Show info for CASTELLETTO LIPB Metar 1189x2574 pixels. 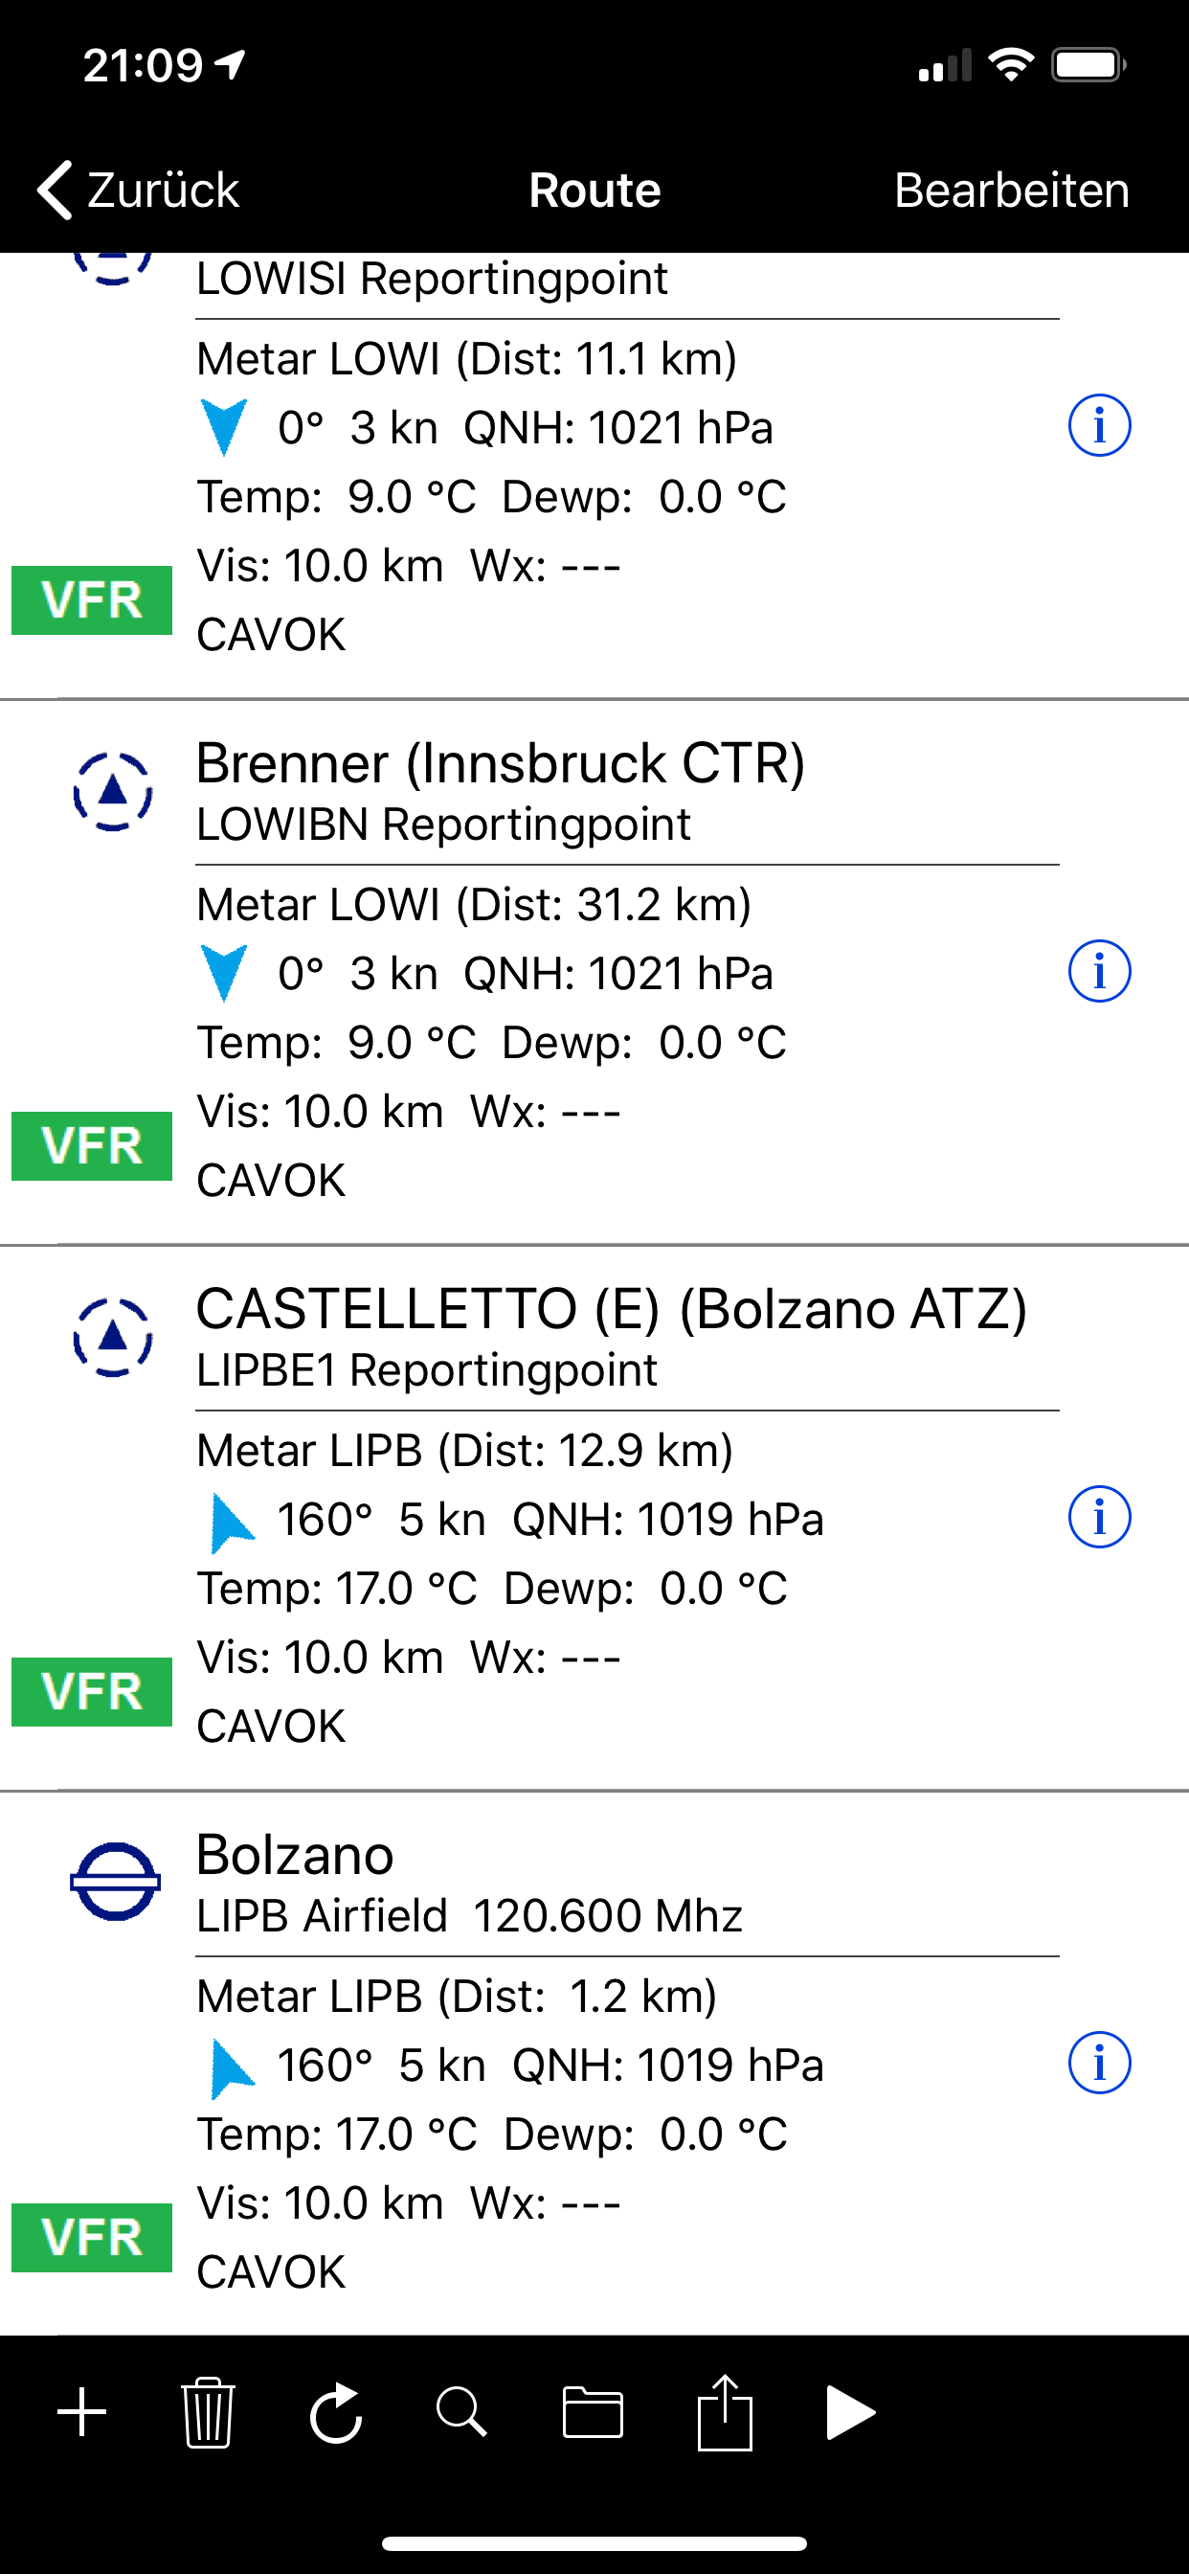[x=1099, y=1517]
